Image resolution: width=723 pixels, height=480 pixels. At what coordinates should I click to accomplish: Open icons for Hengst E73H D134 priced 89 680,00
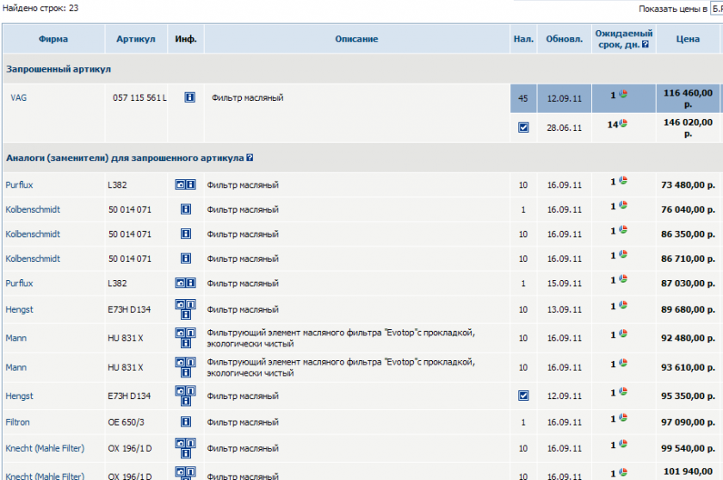coord(185,309)
